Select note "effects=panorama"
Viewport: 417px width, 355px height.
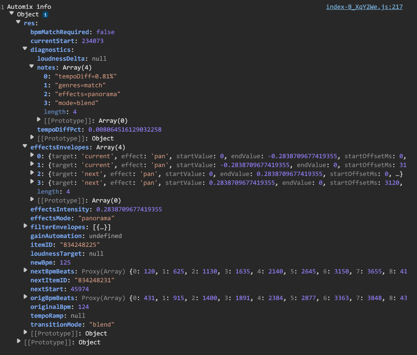point(87,94)
